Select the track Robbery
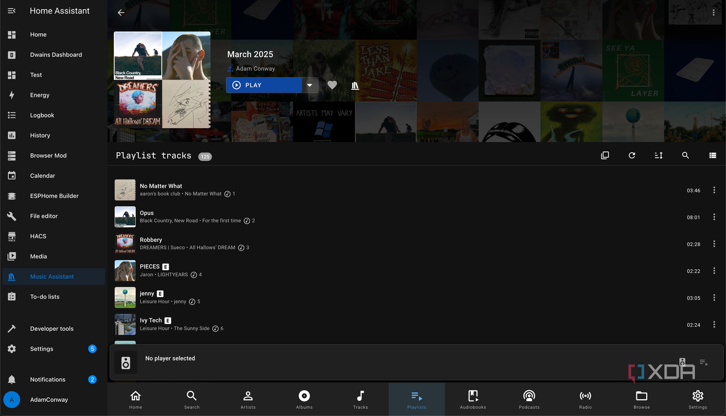 pos(416,243)
